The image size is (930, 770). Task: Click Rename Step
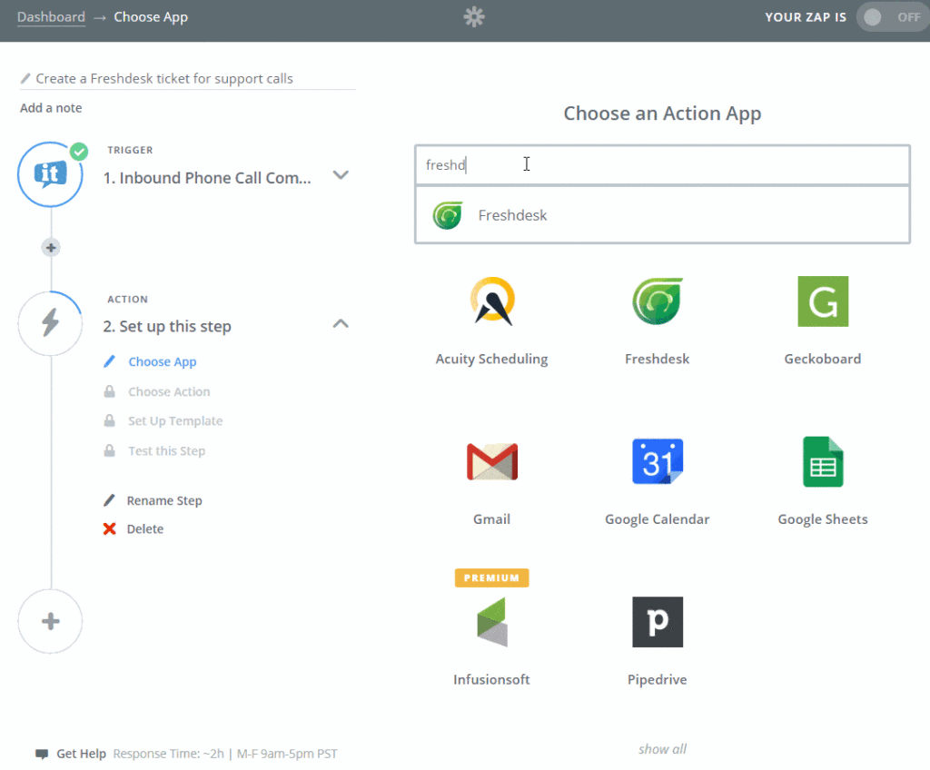coord(164,500)
